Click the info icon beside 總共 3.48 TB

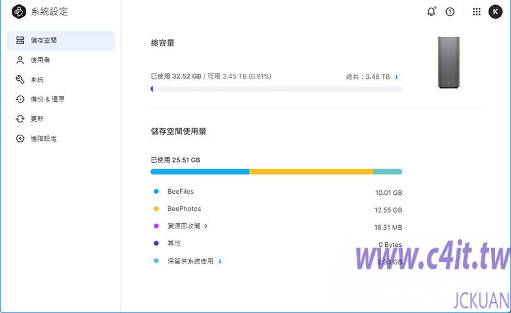(397, 77)
